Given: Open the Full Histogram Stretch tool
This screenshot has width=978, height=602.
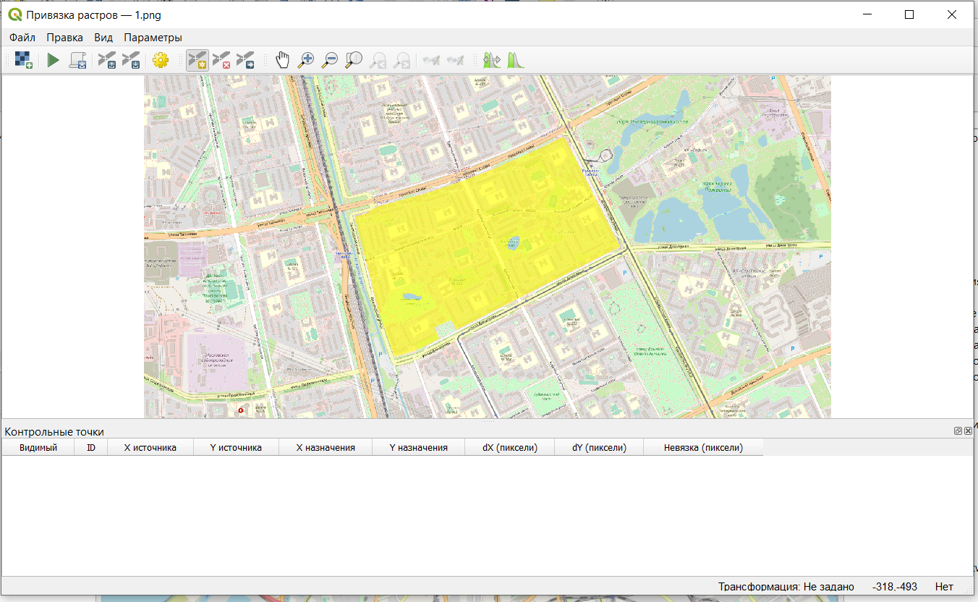Looking at the screenshot, I should (516, 60).
